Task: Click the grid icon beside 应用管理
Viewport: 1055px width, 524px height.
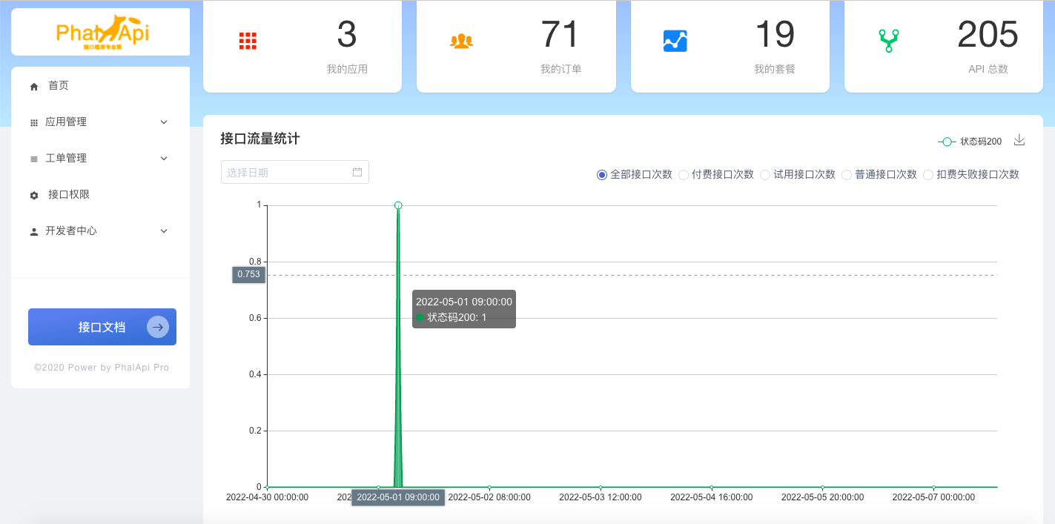Action: [34, 123]
